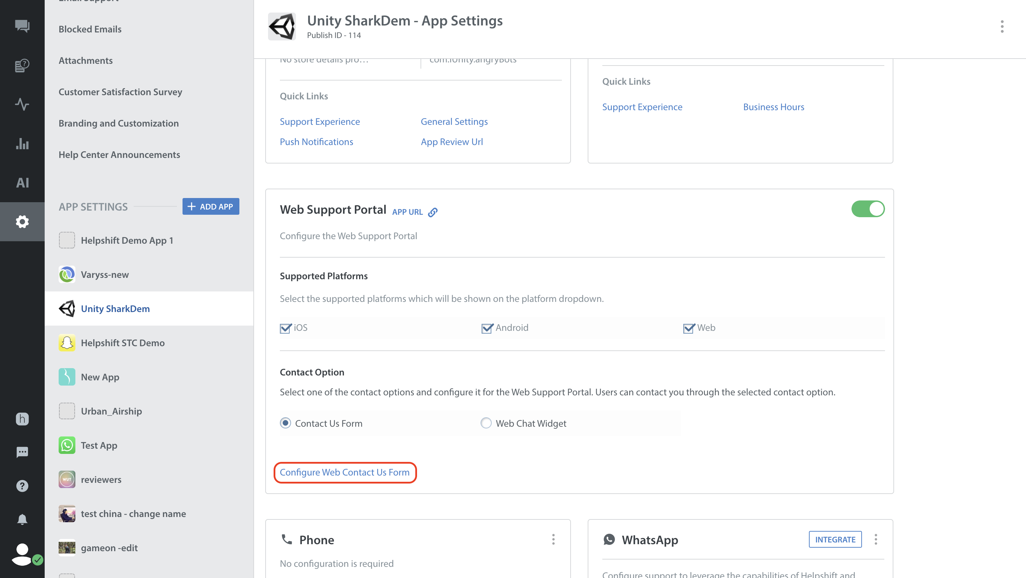Open the FAQ knowledge base icon
The image size is (1026, 578).
pyautogui.click(x=22, y=65)
